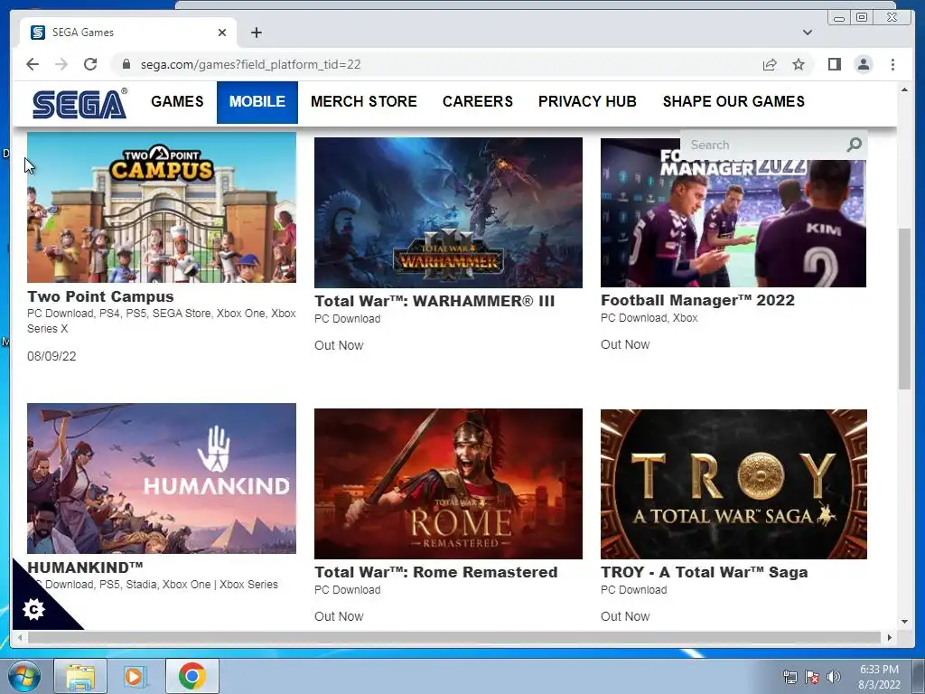Expand the tab search chevron
This screenshot has height=694, width=925.
click(x=807, y=33)
